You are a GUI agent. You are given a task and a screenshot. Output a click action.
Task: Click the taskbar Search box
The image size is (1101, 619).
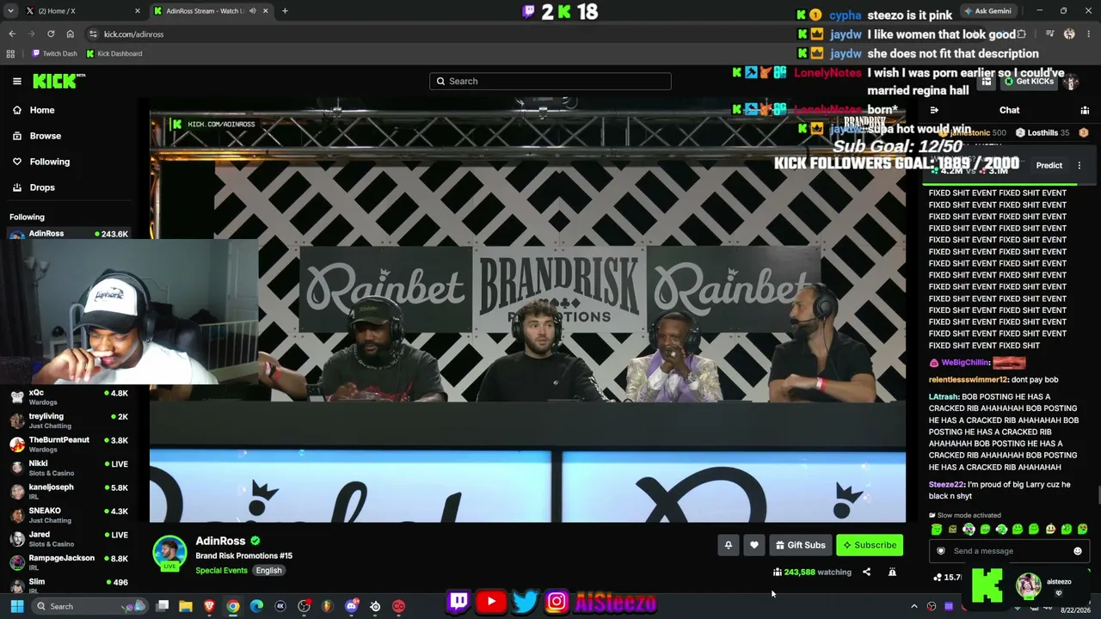tap(89, 606)
